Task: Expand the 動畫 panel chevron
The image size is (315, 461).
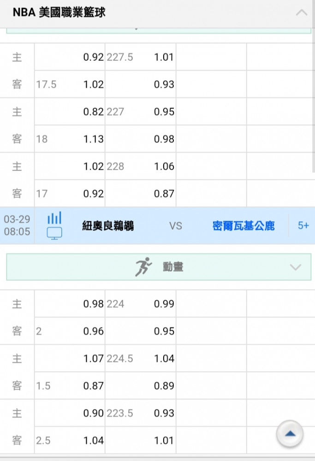Action: (x=295, y=267)
